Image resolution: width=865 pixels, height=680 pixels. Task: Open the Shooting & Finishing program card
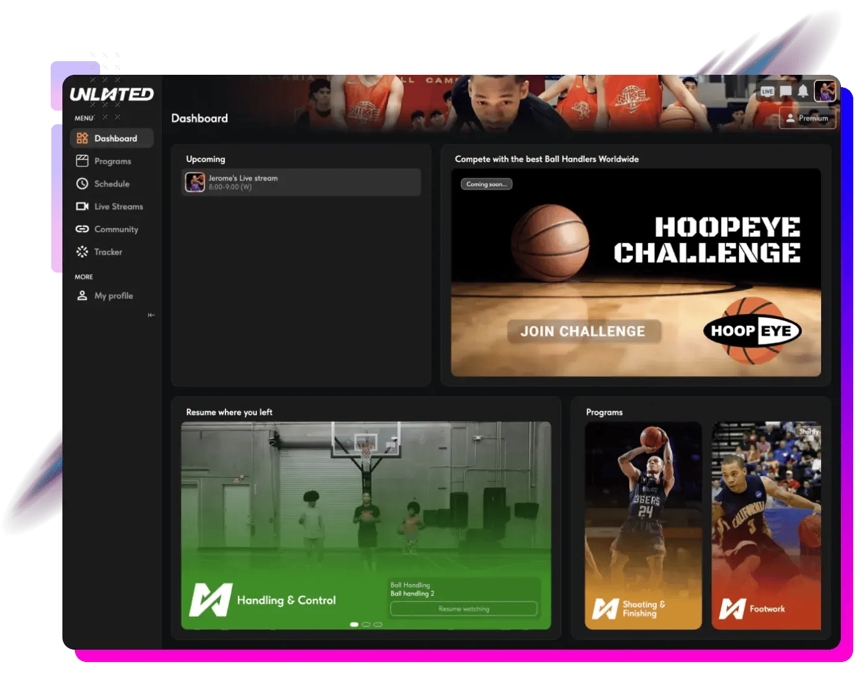pos(643,525)
